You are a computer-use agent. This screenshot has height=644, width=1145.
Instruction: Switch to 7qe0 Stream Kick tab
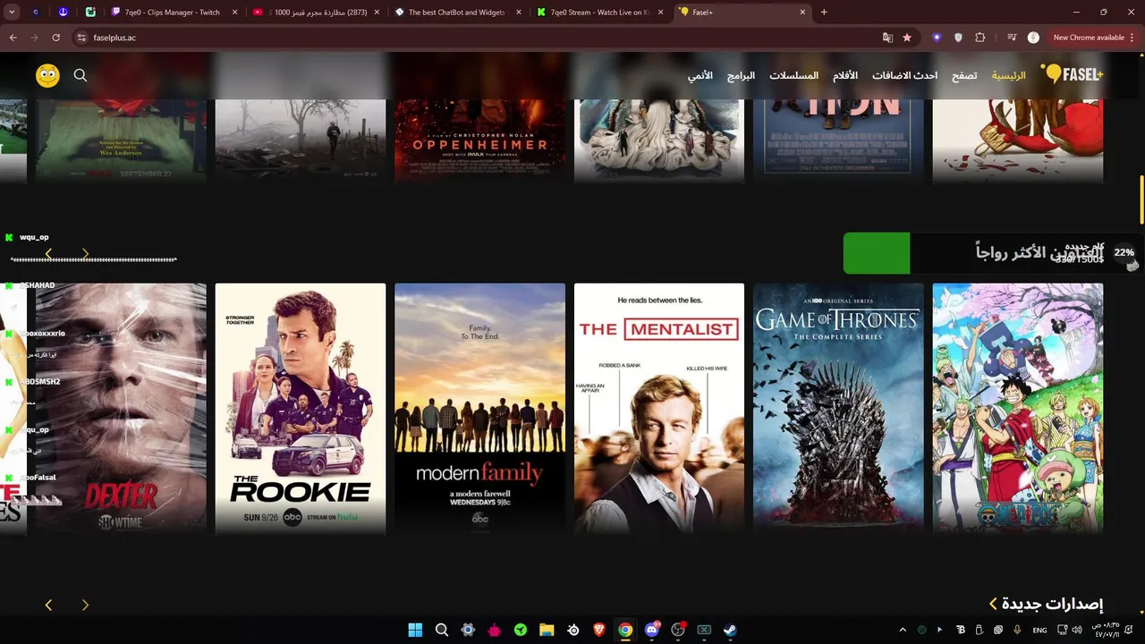coord(599,13)
